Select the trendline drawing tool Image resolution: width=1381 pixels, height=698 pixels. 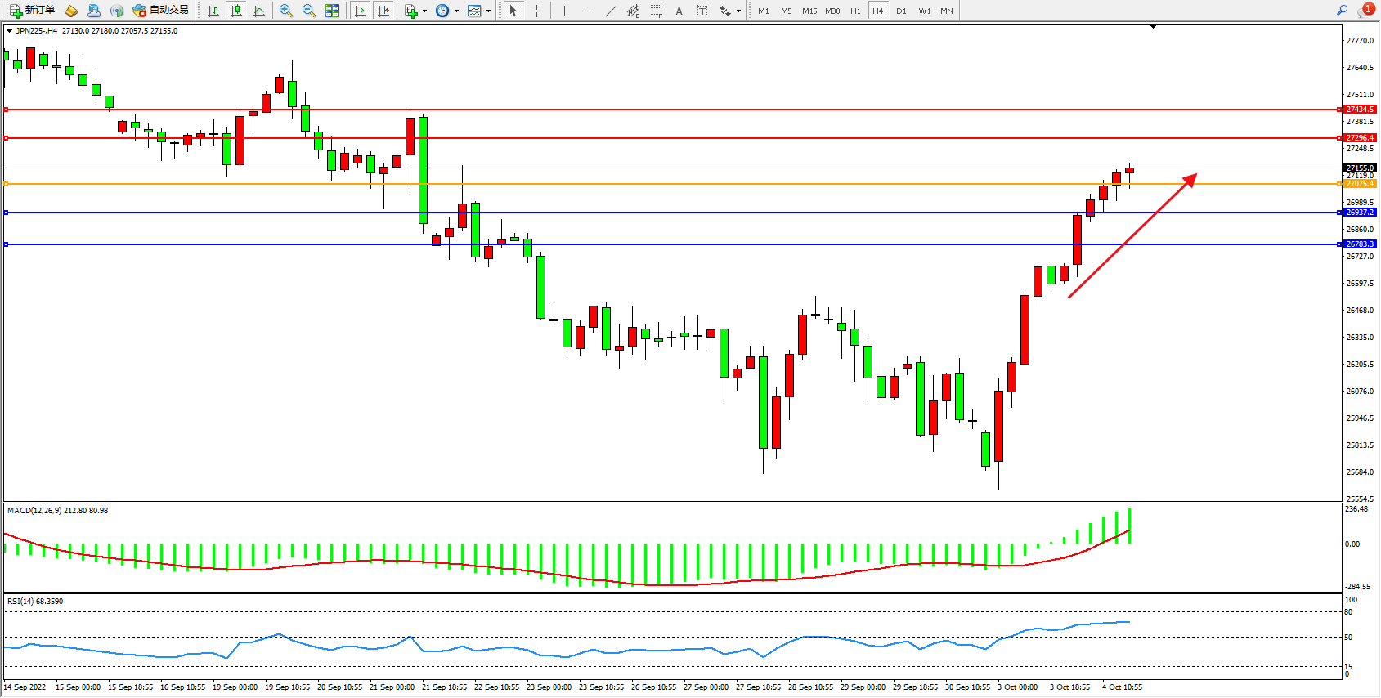point(611,11)
